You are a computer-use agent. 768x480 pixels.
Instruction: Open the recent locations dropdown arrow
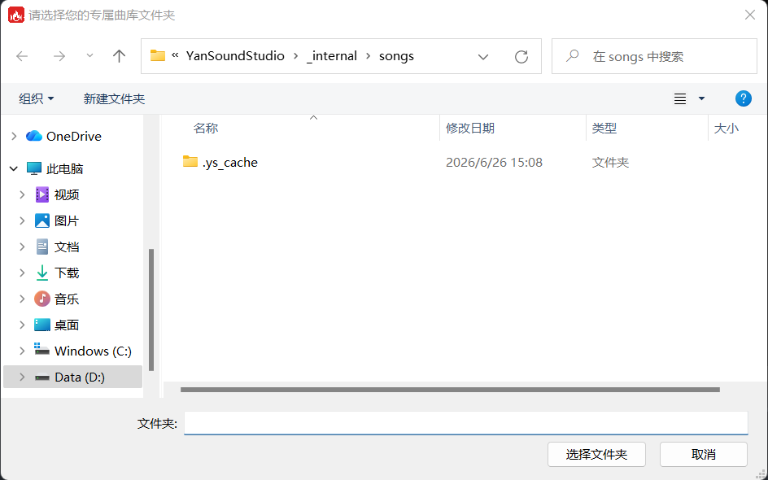tap(89, 56)
